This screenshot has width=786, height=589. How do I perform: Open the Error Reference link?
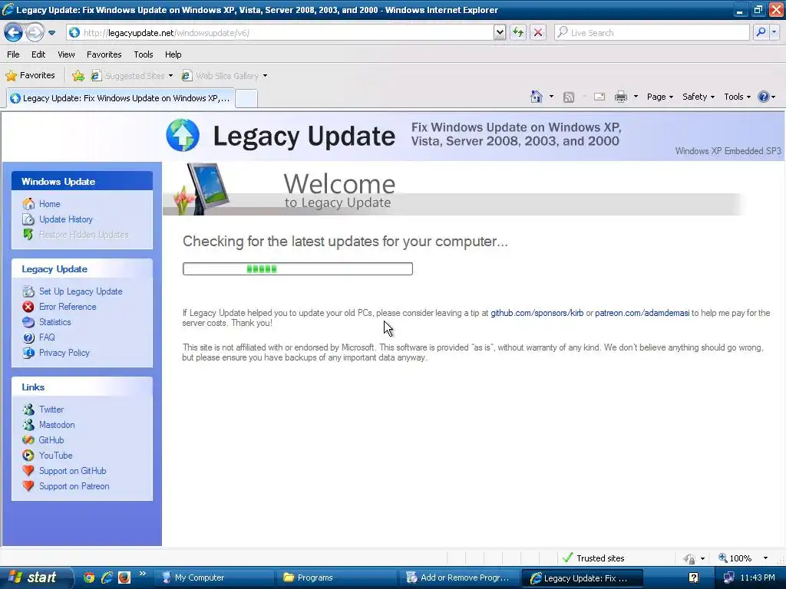click(x=68, y=307)
